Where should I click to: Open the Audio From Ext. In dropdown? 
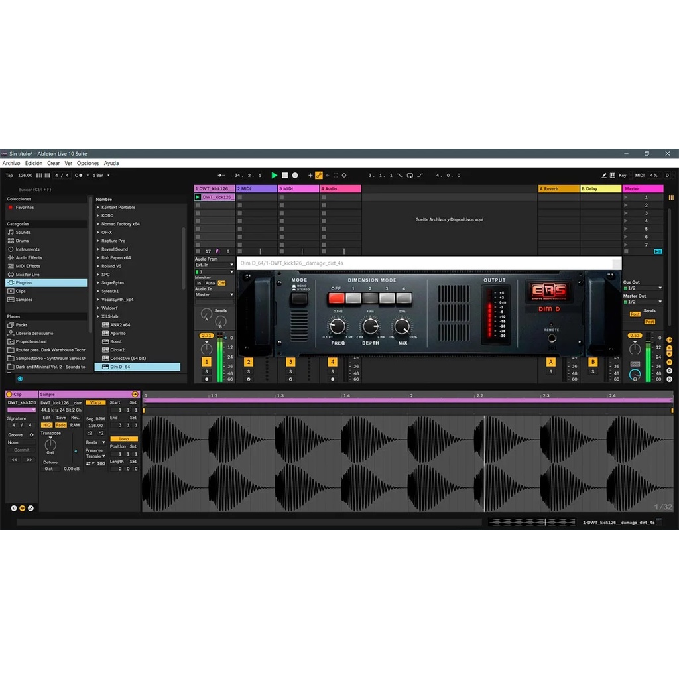pyautogui.click(x=214, y=265)
